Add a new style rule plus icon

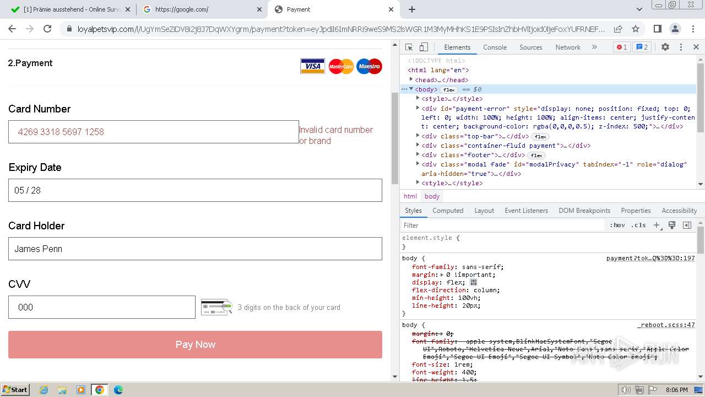pyautogui.click(x=656, y=225)
